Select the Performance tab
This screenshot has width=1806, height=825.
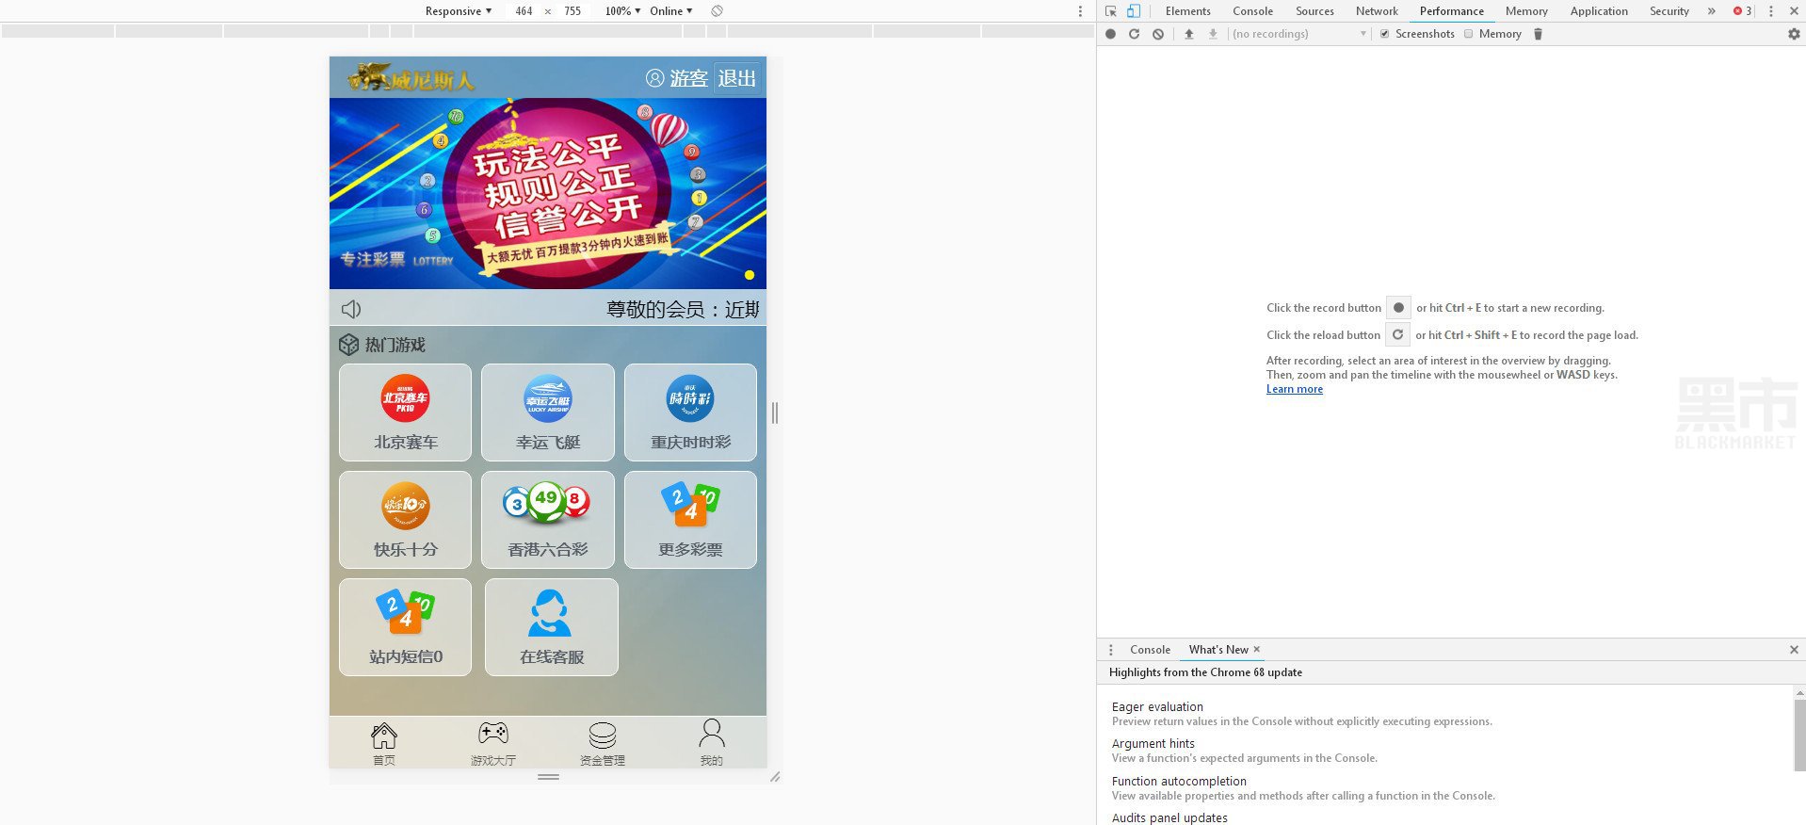click(x=1451, y=11)
